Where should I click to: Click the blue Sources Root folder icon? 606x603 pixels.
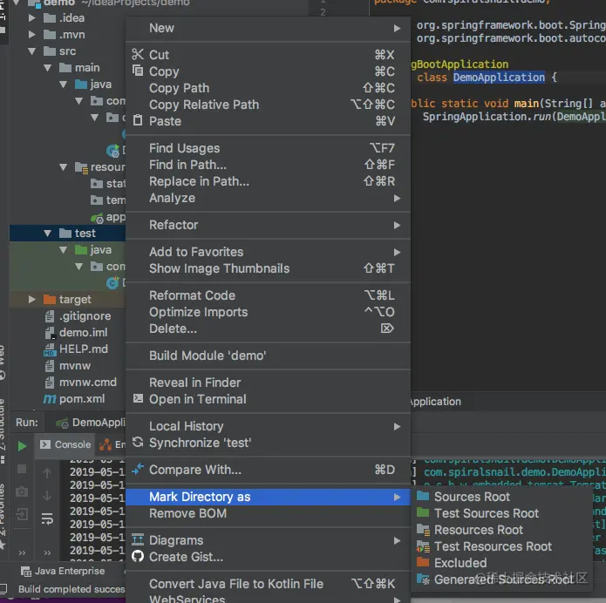[423, 496]
